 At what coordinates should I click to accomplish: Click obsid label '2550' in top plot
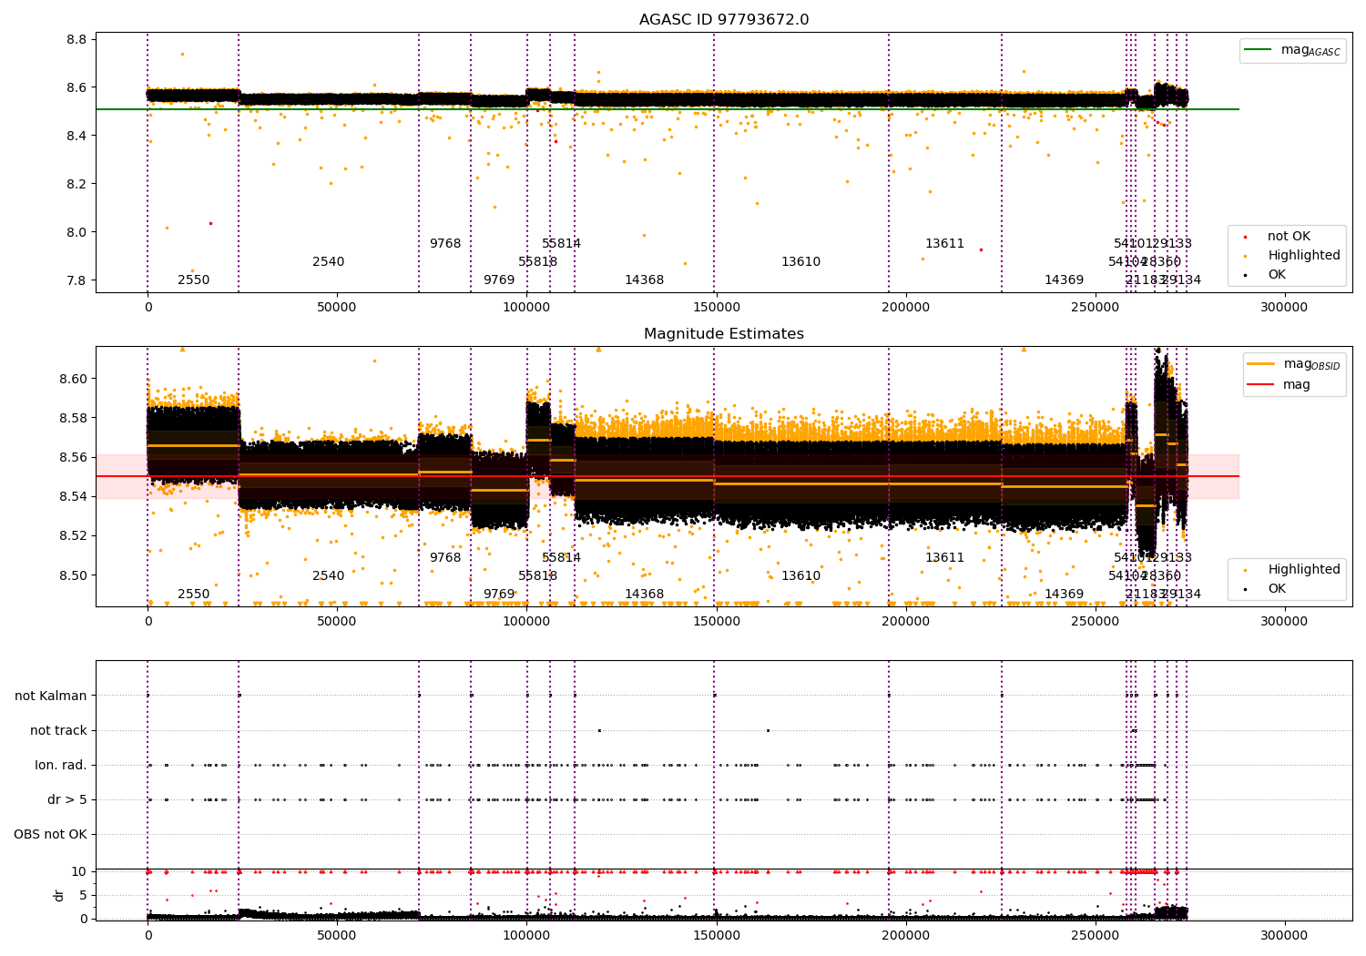[x=193, y=280]
